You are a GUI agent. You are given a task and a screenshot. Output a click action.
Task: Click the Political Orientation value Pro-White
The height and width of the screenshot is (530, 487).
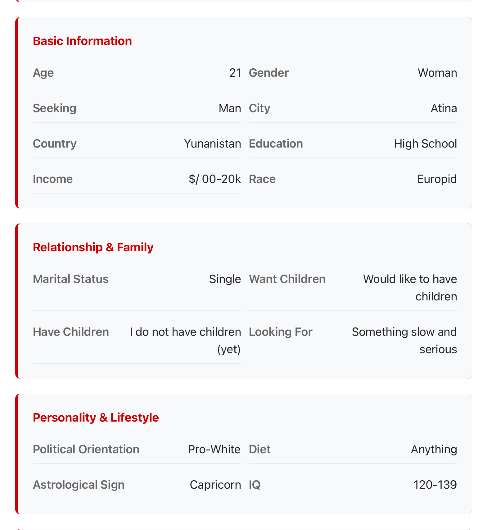point(214,449)
